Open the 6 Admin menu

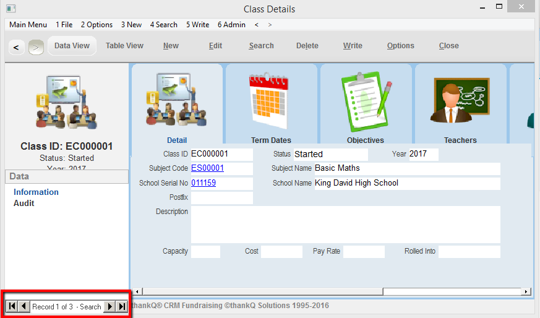[231, 25]
